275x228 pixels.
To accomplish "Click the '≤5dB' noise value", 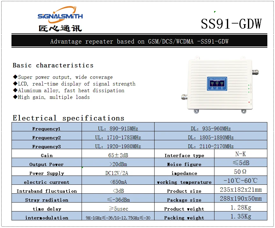I will click(x=241, y=163).
